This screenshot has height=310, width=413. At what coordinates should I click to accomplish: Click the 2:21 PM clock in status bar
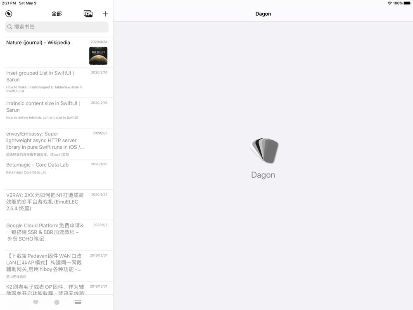coord(9,3)
